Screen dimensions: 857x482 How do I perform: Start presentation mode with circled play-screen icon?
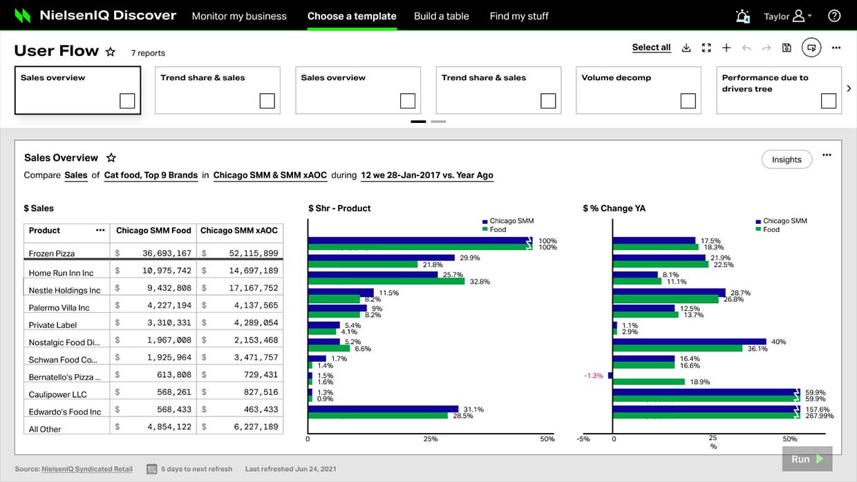pos(811,48)
